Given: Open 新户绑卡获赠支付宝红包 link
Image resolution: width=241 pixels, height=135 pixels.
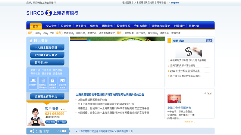Looking at the screenshot, I should [185, 76].
